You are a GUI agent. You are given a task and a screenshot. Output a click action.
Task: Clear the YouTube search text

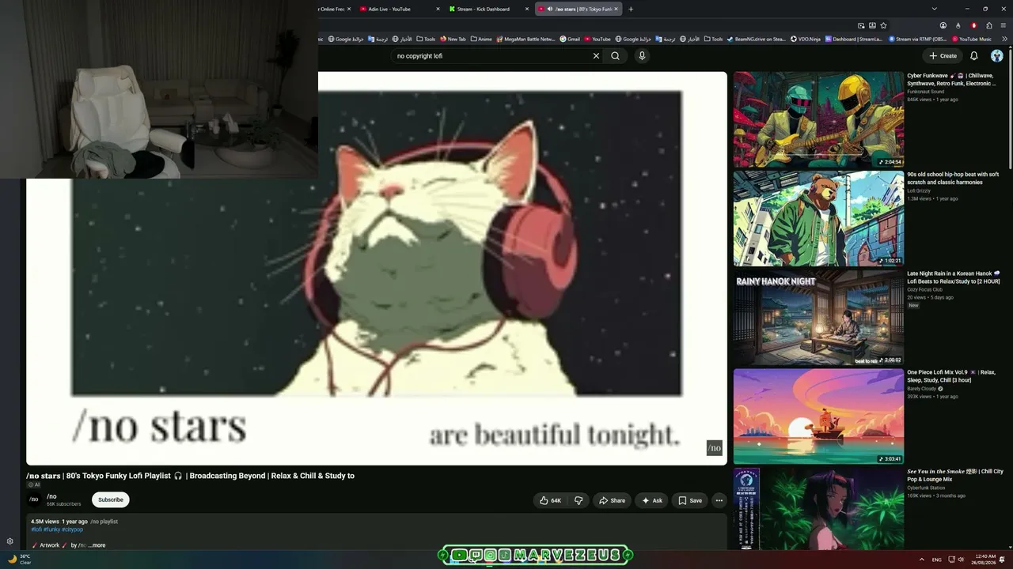596,56
